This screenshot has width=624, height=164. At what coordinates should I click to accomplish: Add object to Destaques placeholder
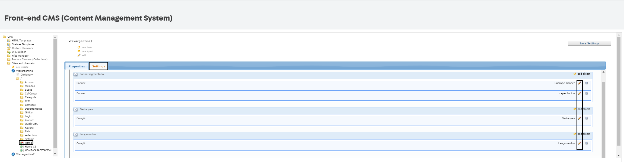[584, 109]
